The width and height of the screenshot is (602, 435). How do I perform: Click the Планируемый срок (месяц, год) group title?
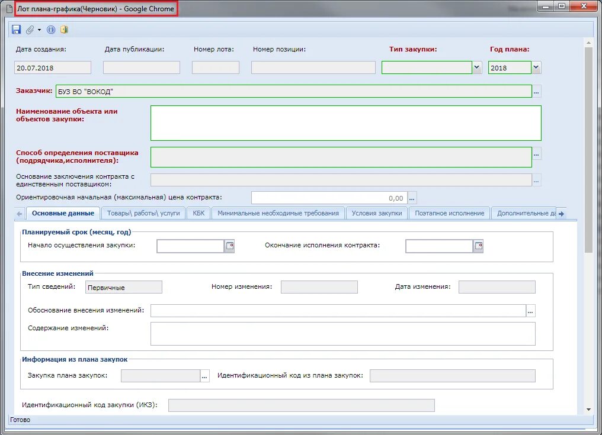pos(76,232)
